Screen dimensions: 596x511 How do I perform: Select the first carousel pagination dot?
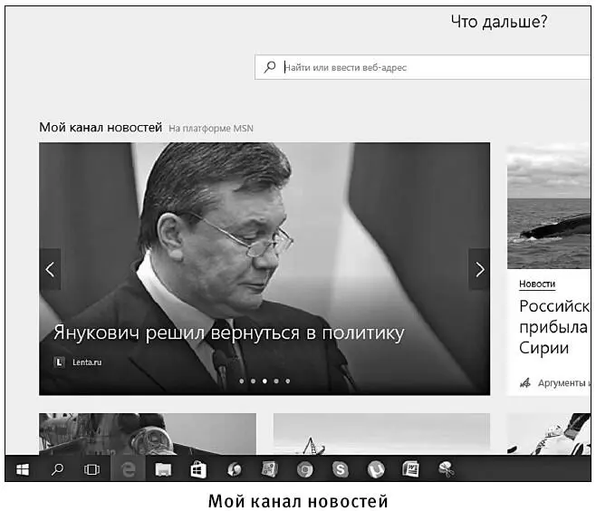pyautogui.click(x=242, y=381)
